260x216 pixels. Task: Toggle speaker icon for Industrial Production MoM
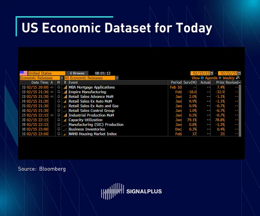tap(52, 115)
